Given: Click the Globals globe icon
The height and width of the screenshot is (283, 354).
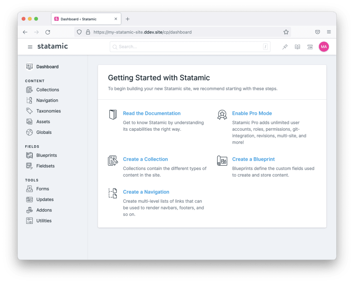Looking at the screenshot, I should click(x=29, y=132).
